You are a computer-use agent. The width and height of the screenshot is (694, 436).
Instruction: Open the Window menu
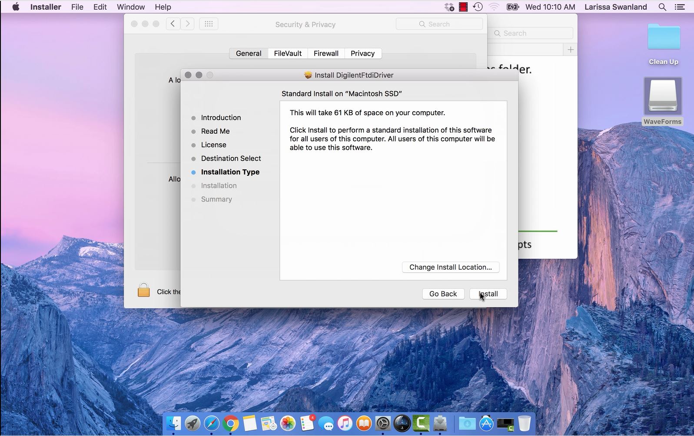tap(131, 7)
